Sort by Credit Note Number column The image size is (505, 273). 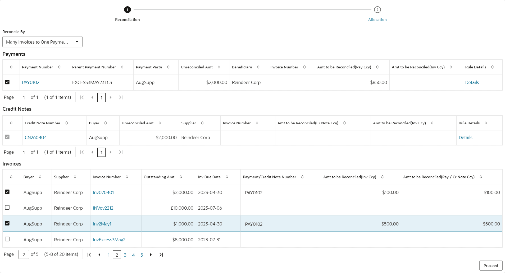pos(67,123)
